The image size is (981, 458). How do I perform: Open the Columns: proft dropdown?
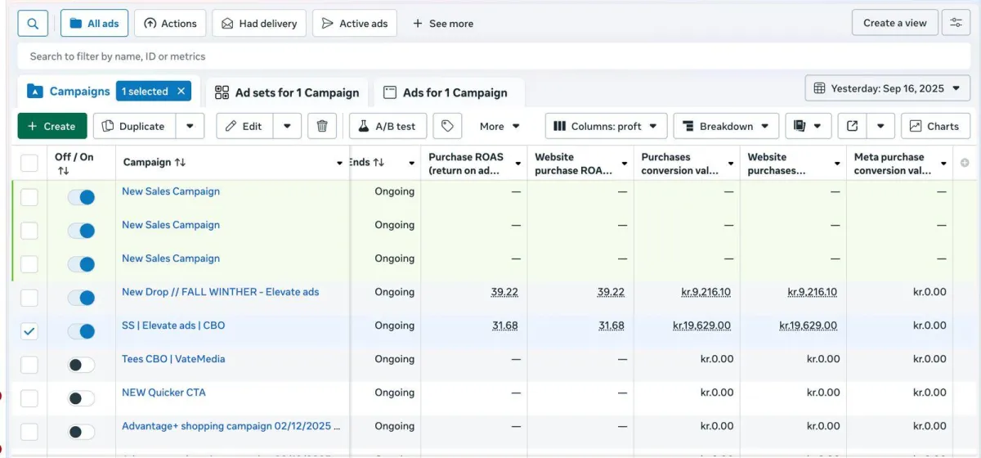click(x=606, y=126)
